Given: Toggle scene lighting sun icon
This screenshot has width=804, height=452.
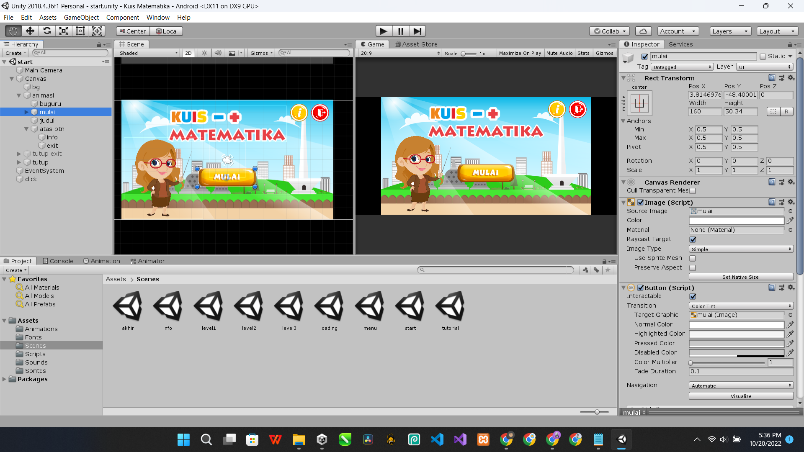Looking at the screenshot, I should (204, 53).
